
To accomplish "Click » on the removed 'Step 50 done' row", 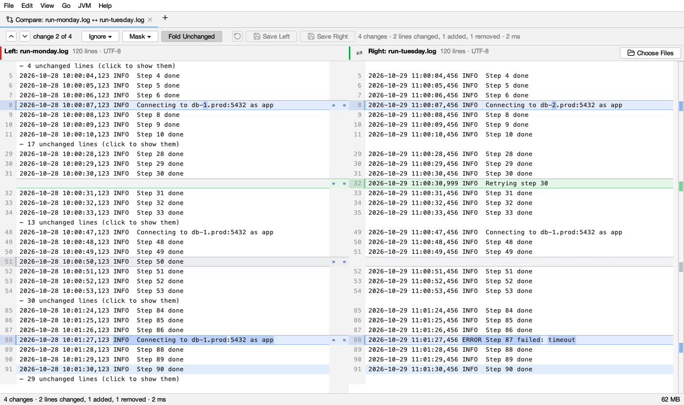I will (x=334, y=262).
